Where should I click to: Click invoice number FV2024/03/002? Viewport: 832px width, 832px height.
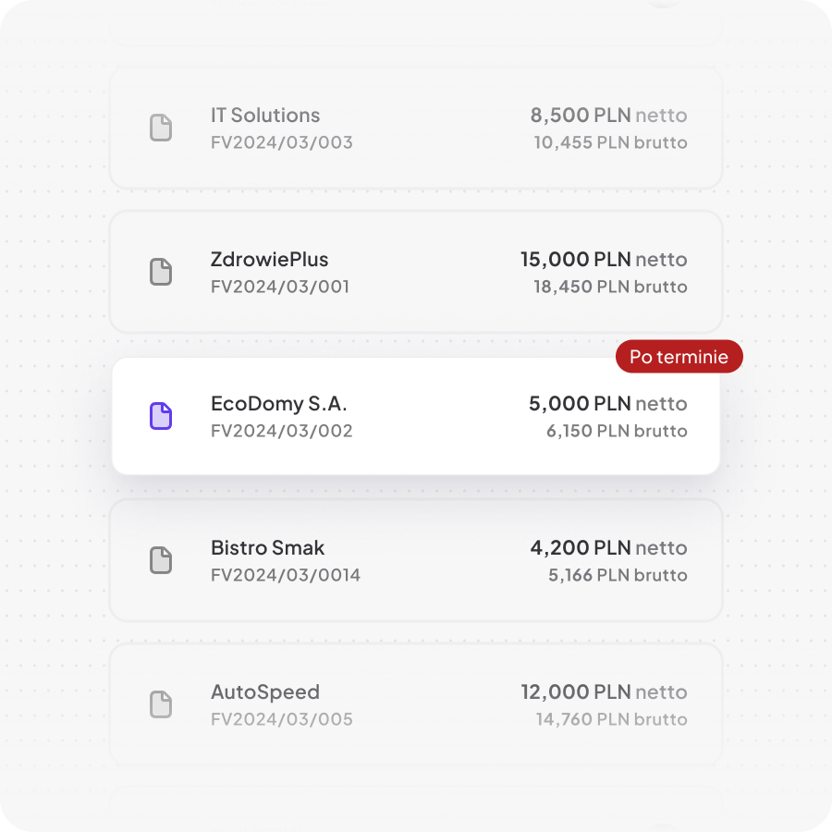tap(282, 432)
